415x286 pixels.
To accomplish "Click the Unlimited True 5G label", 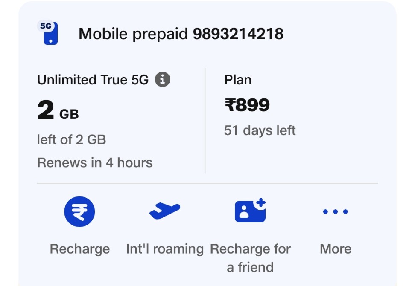I will point(93,80).
